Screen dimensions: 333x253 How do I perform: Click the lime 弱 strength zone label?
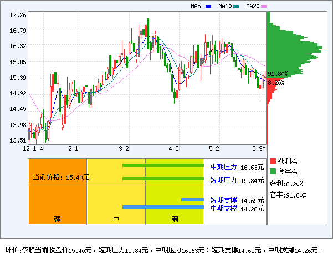coord(175,219)
